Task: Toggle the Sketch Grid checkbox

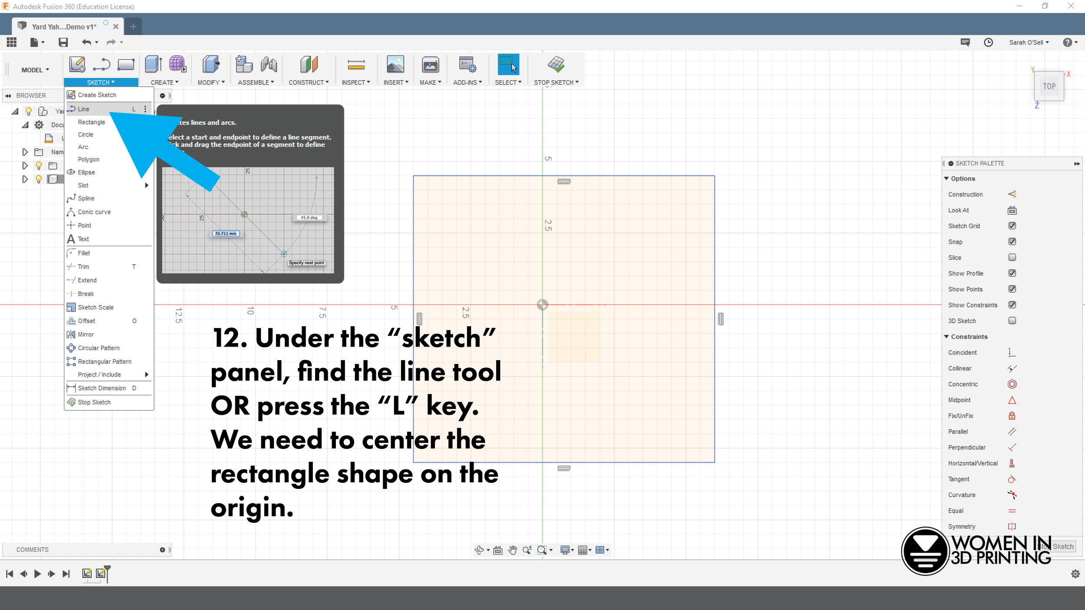Action: 1012,226
